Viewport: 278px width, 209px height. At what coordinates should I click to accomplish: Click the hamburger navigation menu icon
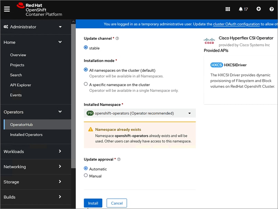click(7, 9)
